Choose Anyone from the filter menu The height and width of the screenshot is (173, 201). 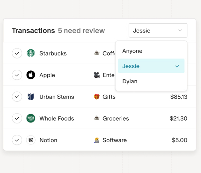point(132,51)
